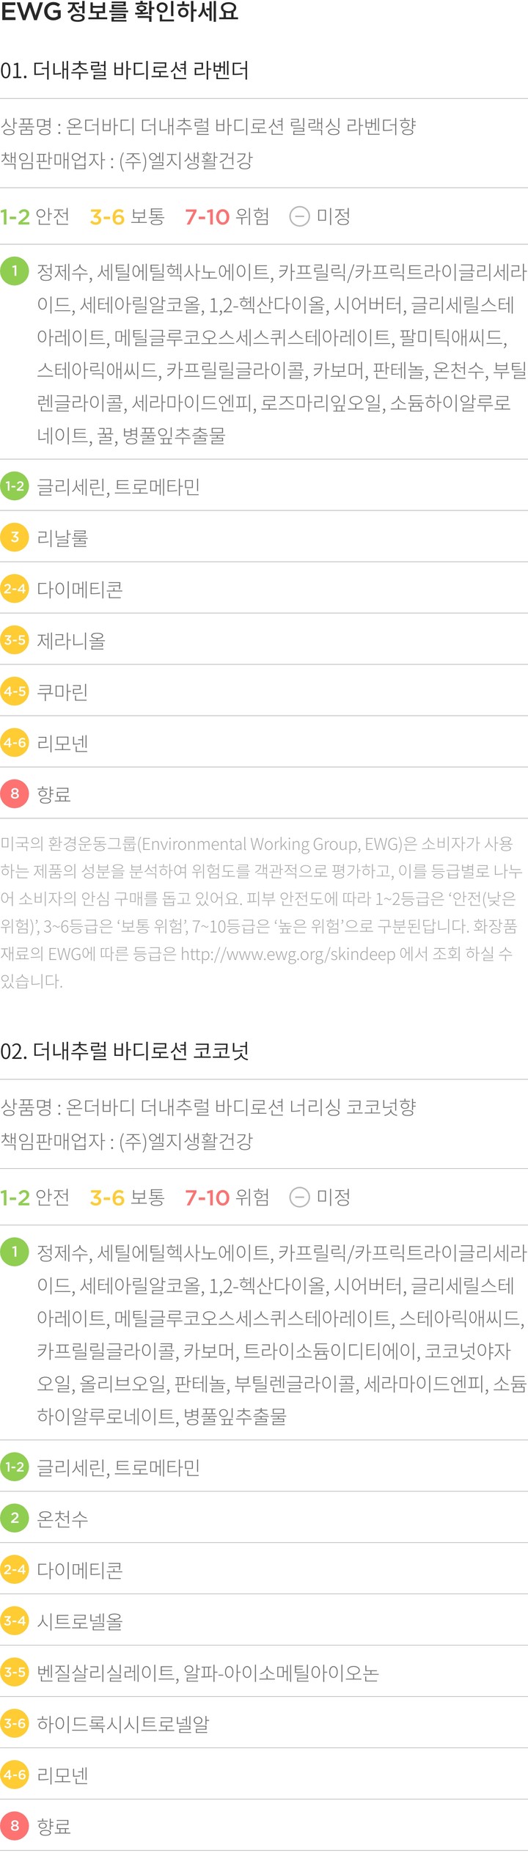Click the 미정 minus-circle icon in the coconut legend
This screenshot has width=528, height=1853.
pos(299,1197)
